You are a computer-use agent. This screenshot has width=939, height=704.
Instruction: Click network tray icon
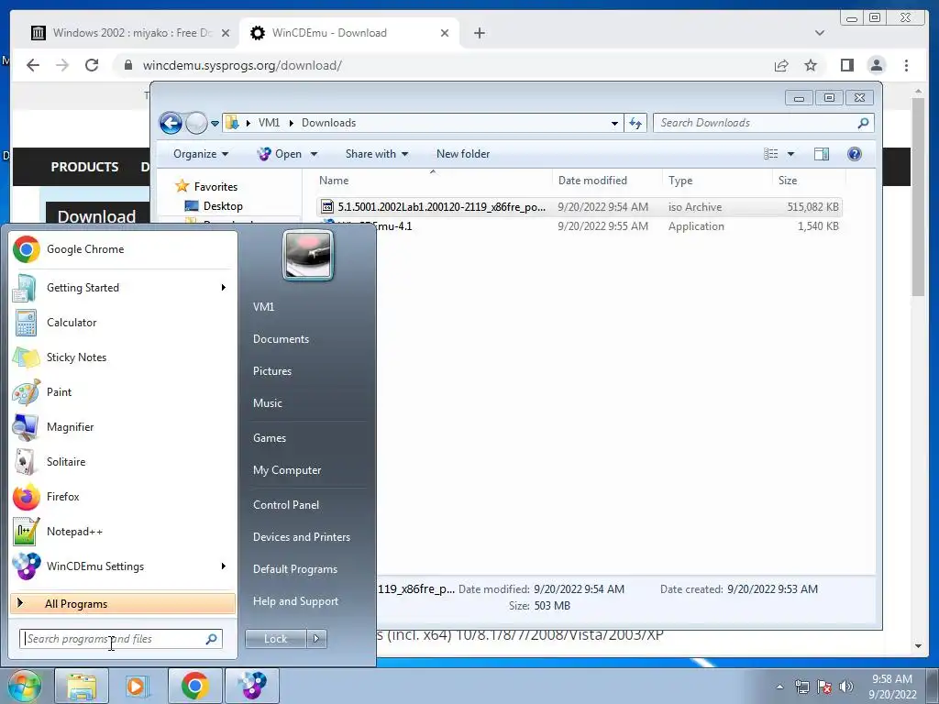801,687
